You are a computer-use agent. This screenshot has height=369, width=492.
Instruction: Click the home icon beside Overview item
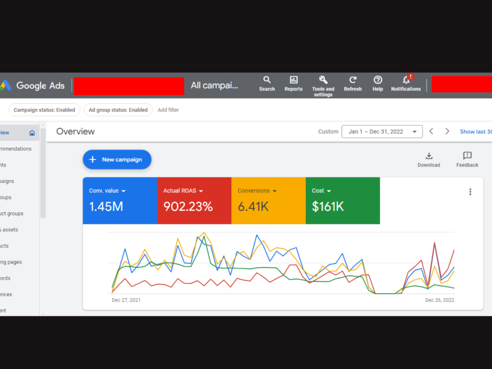[x=32, y=133]
